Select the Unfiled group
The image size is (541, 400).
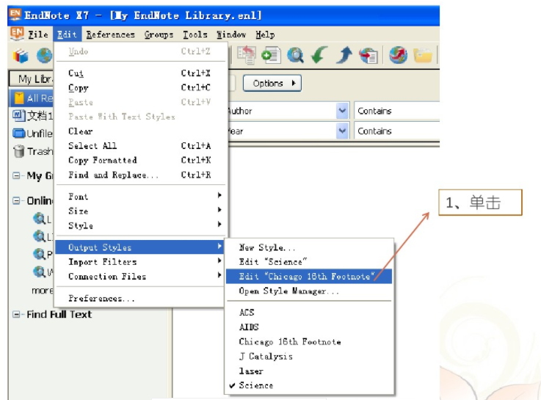coord(33,134)
